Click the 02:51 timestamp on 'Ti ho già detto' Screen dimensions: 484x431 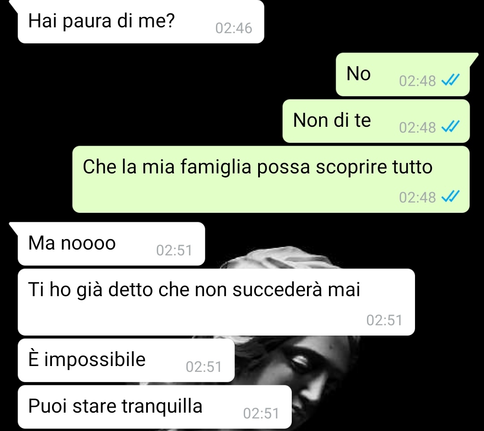coord(385,320)
